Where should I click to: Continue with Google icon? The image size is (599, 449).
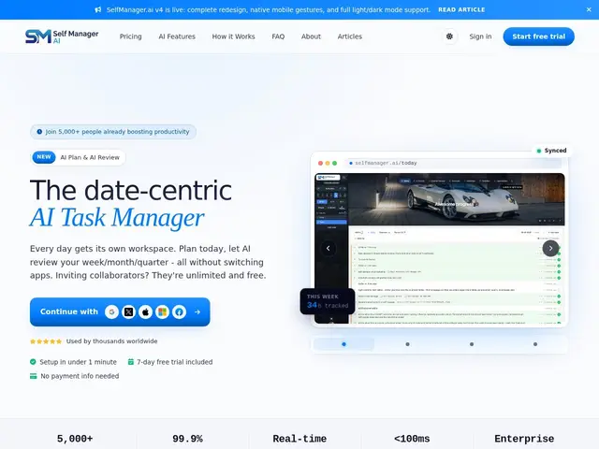point(111,311)
